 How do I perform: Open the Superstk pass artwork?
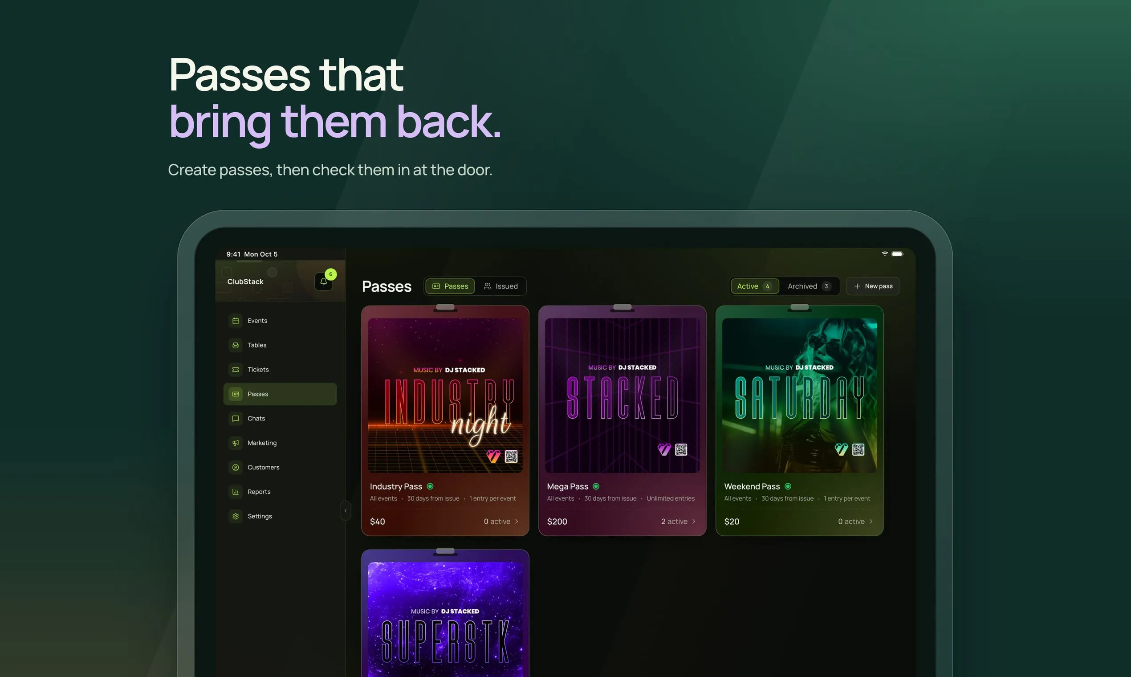point(445,620)
